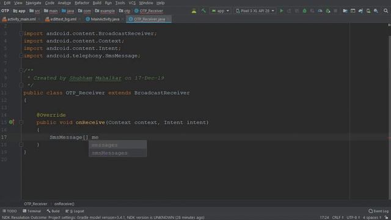
Task: Click BroadcastReceiver after the extends keyword
Action: 162,93
